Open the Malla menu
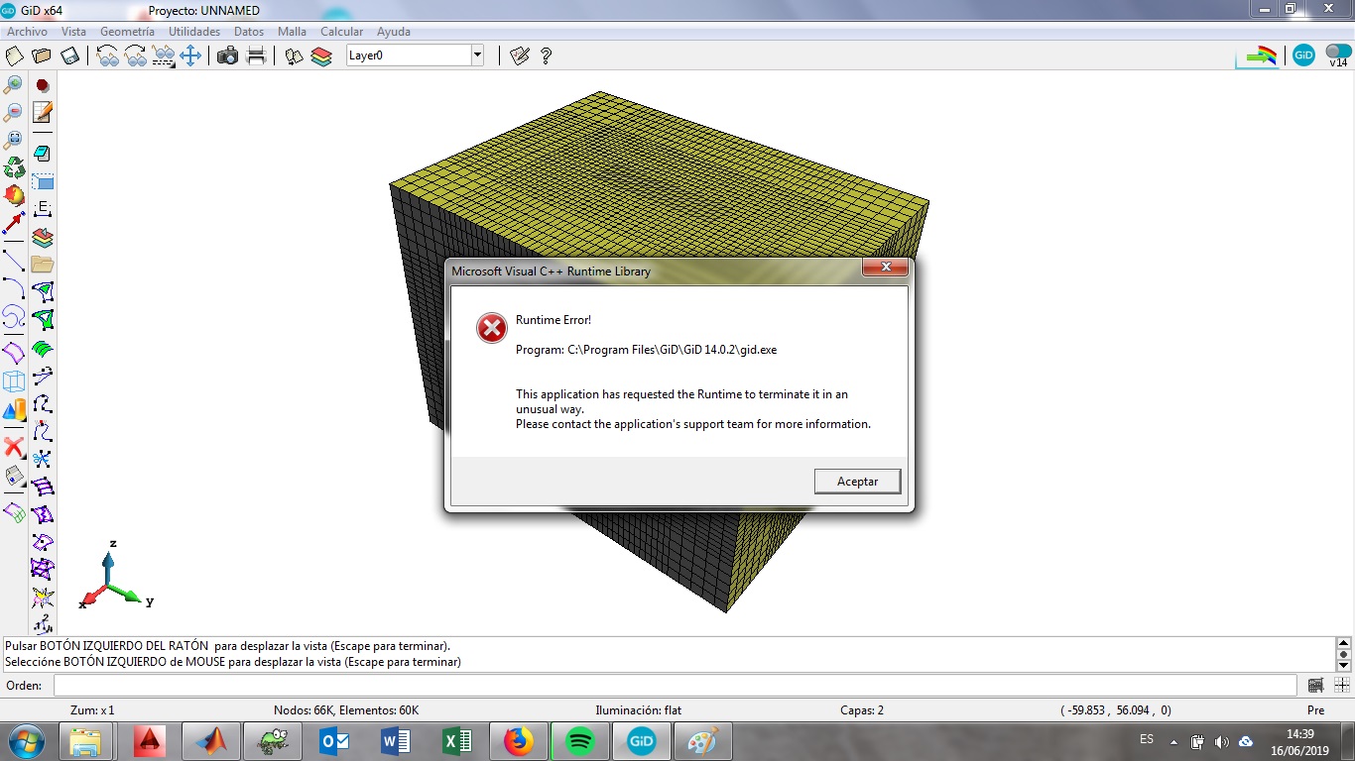The image size is (1355, 761). click(292, 32)
